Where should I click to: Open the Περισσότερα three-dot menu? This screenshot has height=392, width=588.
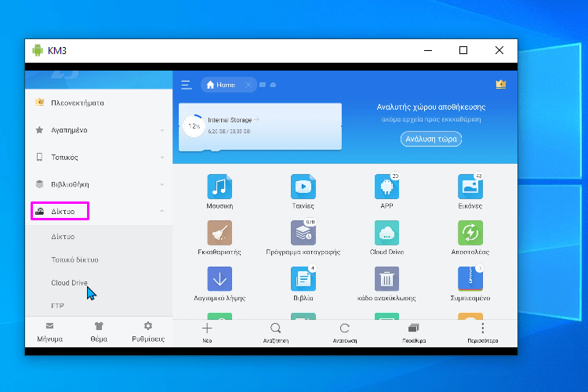point(483,332)
